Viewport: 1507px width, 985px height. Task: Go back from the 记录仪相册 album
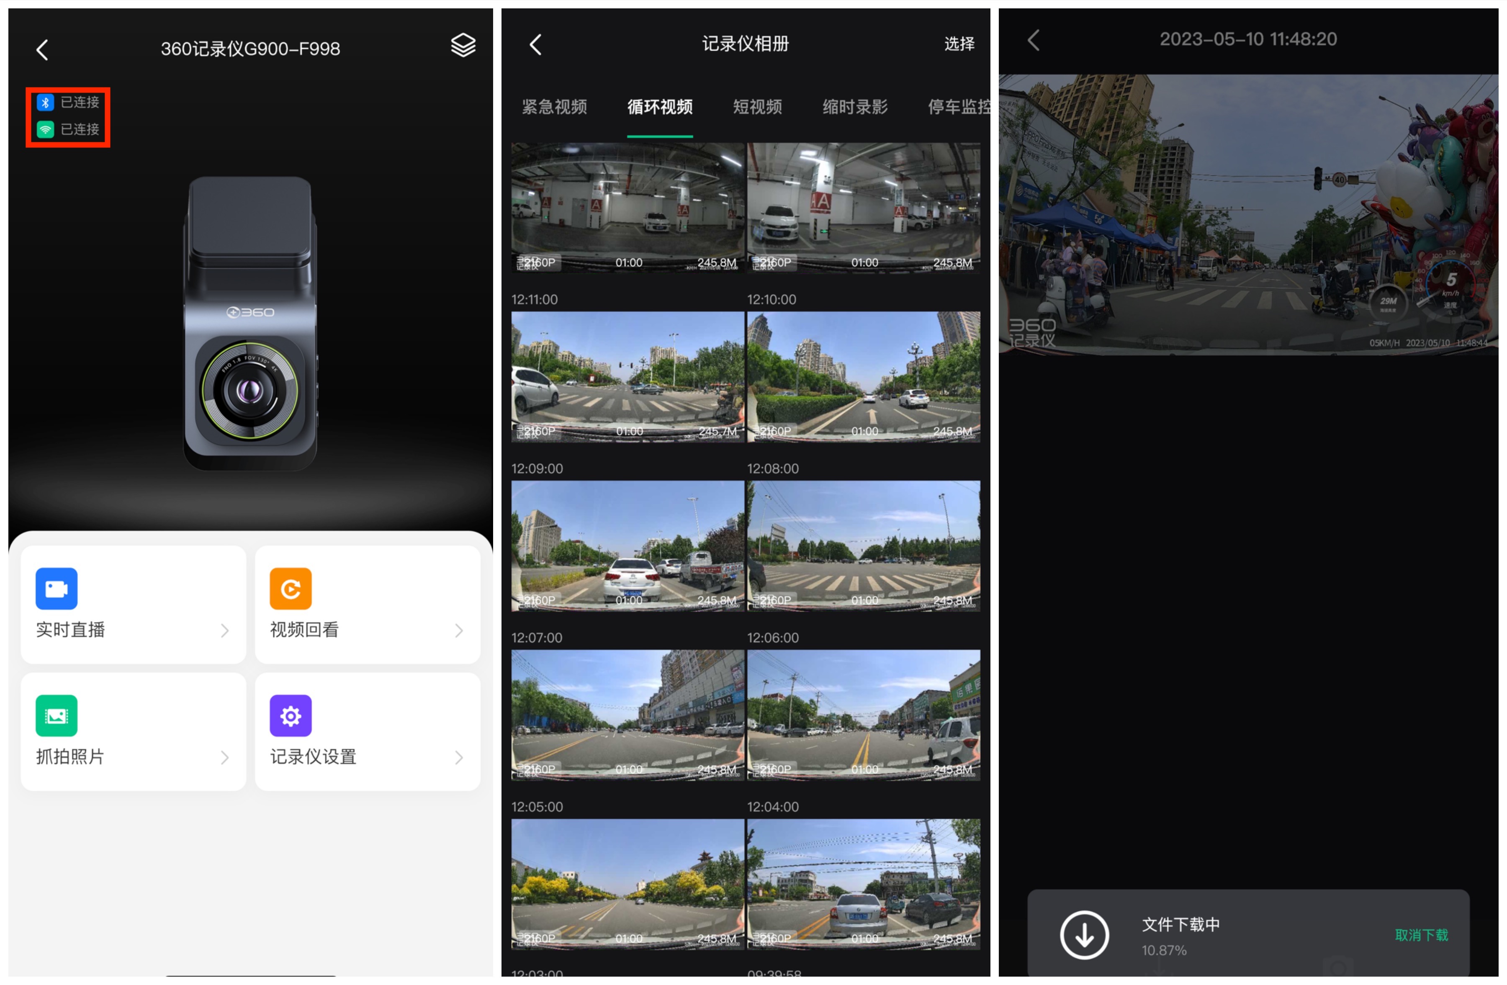tap(536, 44)
